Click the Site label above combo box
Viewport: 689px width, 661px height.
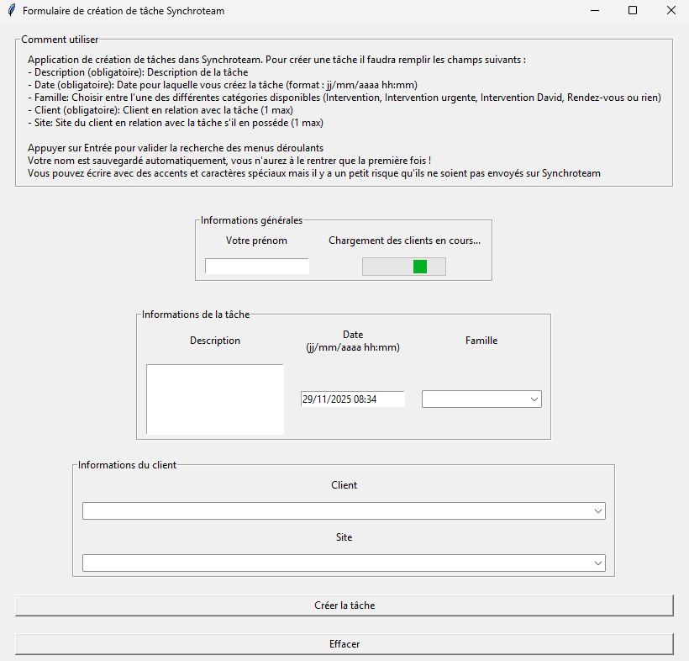click(344, 537)
